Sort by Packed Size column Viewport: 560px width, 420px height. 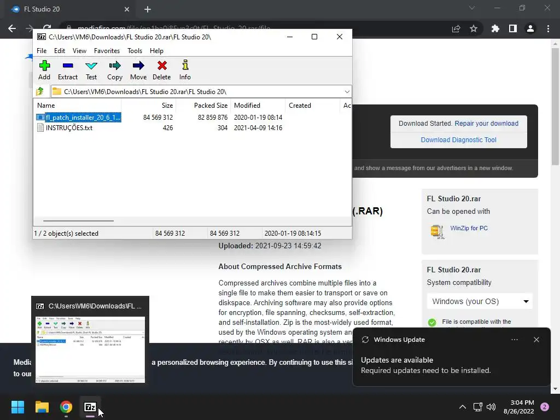[x=203, y=106]
